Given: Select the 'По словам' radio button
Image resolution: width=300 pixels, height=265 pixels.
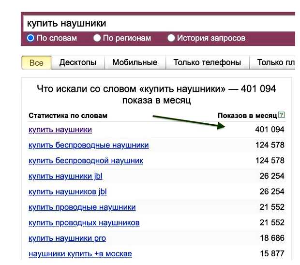Looking at the screenshot, I should (30, 38).
